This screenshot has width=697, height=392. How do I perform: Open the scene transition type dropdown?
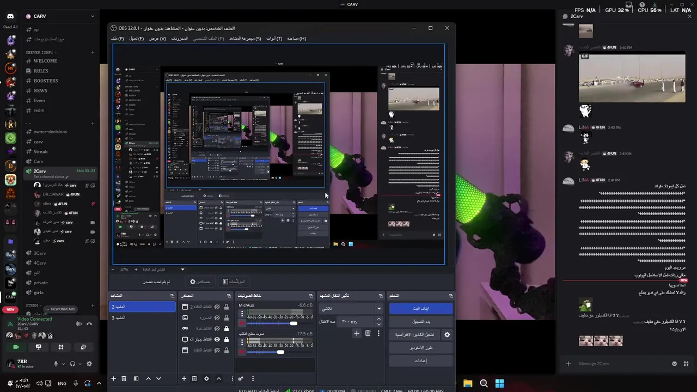tap(350, 308)
